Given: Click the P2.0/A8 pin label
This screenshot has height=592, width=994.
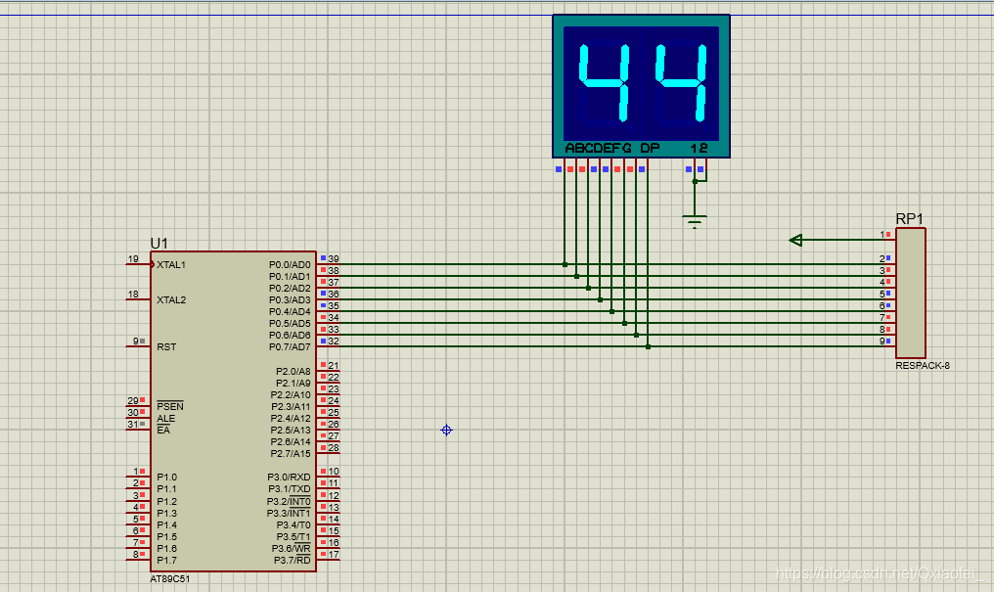Looking at the screenshot, I should pyautogui.click(x=293, y=371).
